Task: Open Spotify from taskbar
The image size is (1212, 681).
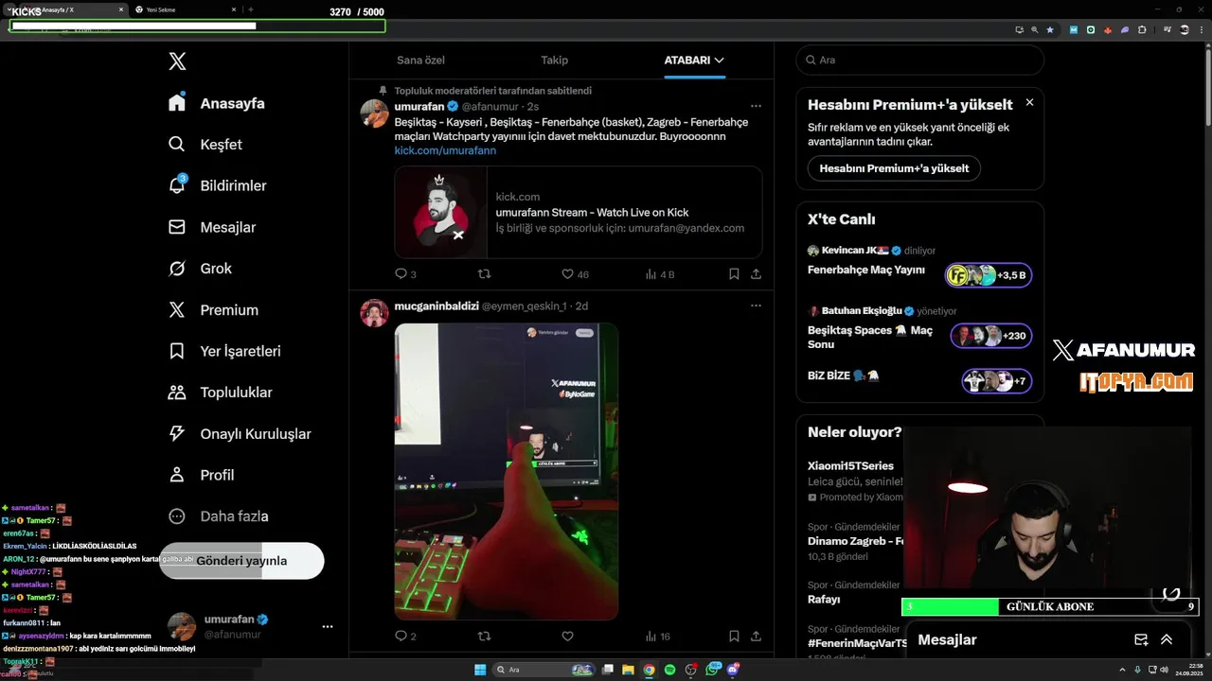Action: click(670, 670)
